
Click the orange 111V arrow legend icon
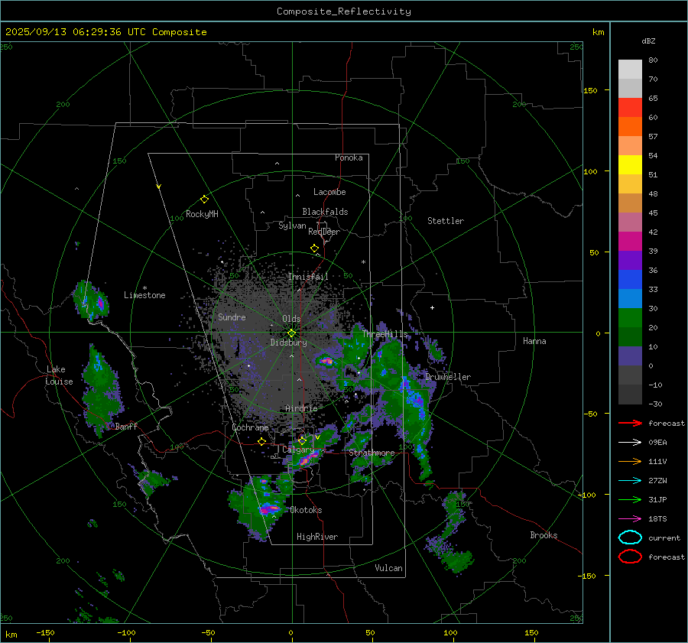[630, 461]
